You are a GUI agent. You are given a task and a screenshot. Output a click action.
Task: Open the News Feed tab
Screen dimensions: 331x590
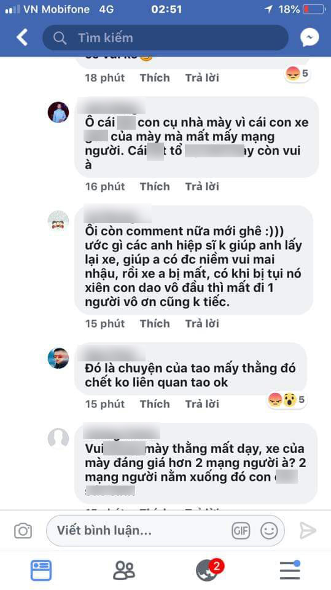point(41,570)
